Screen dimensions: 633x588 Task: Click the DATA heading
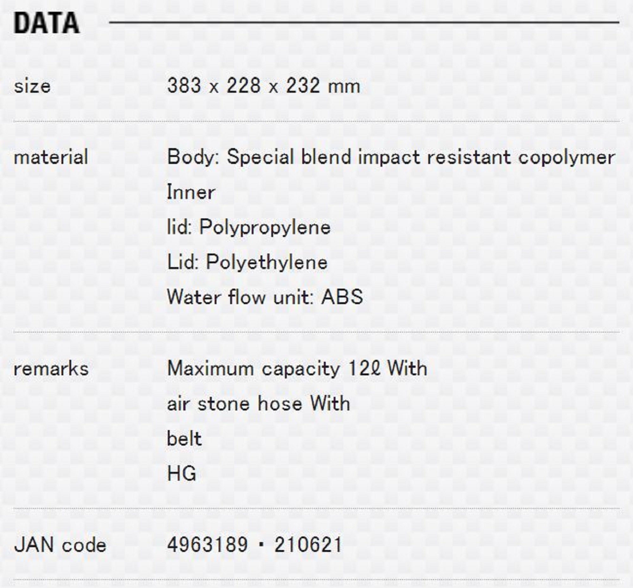(47, 23)
